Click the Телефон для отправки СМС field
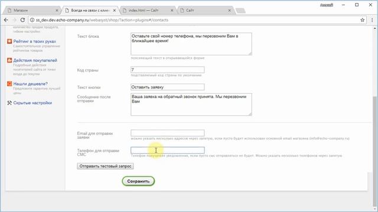The width and height of the screenshot is (378, 212). tap(168, 150)
